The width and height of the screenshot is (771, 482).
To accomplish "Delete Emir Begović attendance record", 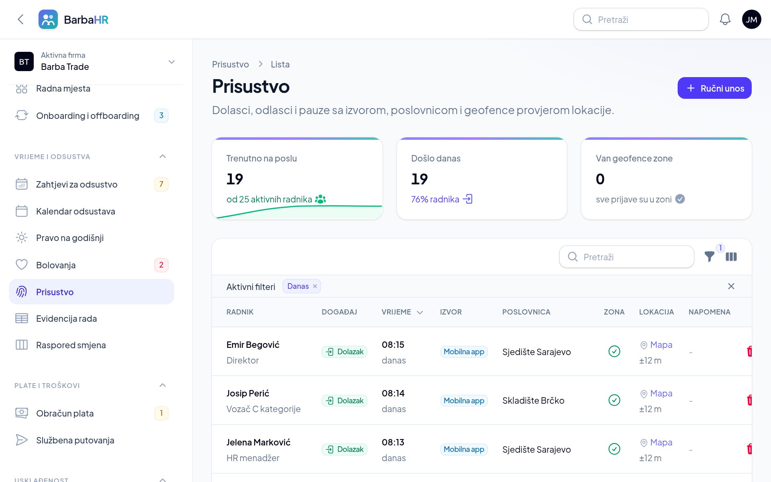I will click(749, 351).
